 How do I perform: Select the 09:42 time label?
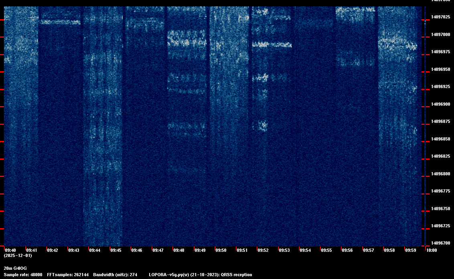tap(53, 250)
